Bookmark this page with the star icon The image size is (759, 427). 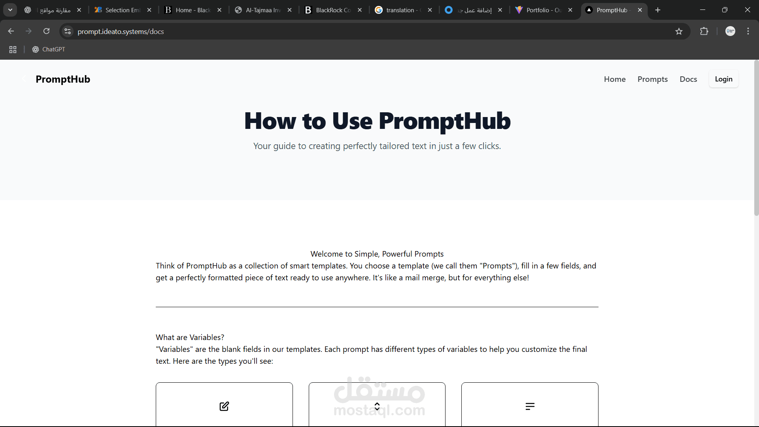point(679,31)
